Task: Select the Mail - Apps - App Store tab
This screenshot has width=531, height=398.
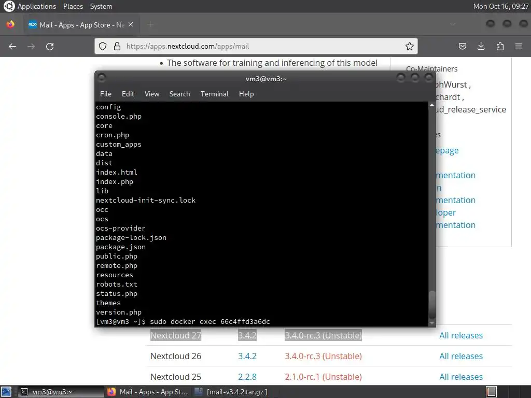Action: 81,25
